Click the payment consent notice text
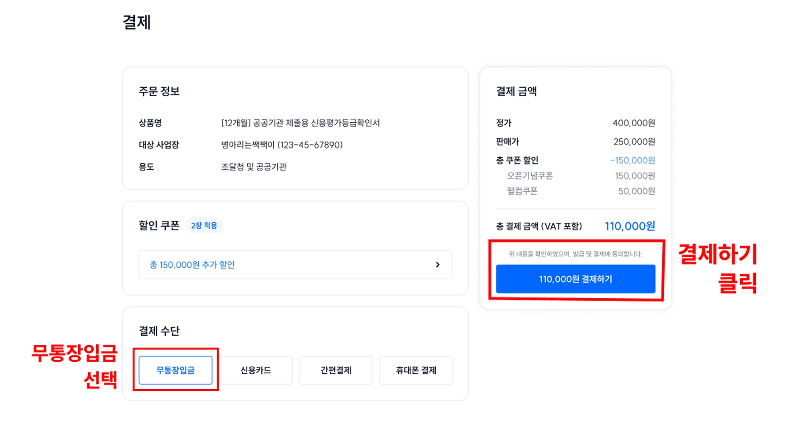Image resolution: width=789 pixels, height=425 pixels. (575, 254)
